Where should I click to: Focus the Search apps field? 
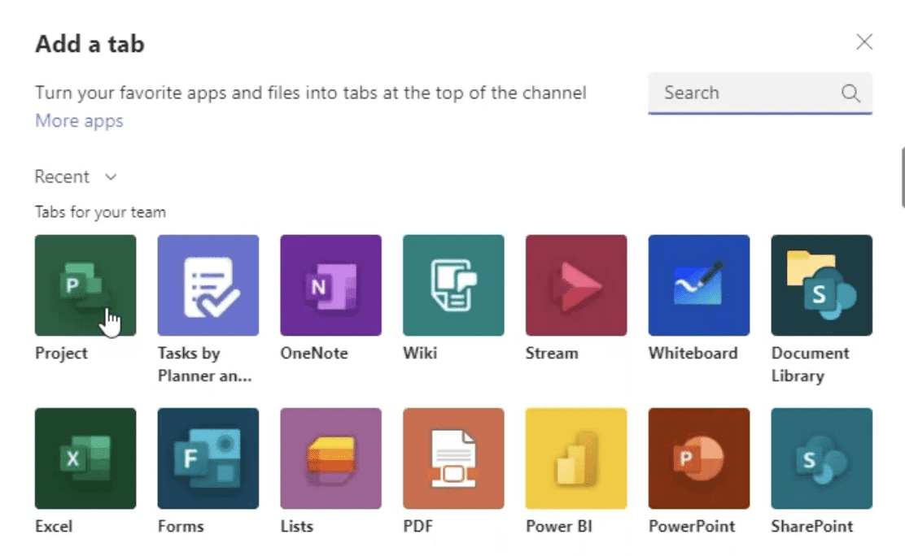(x=759, y=93)
